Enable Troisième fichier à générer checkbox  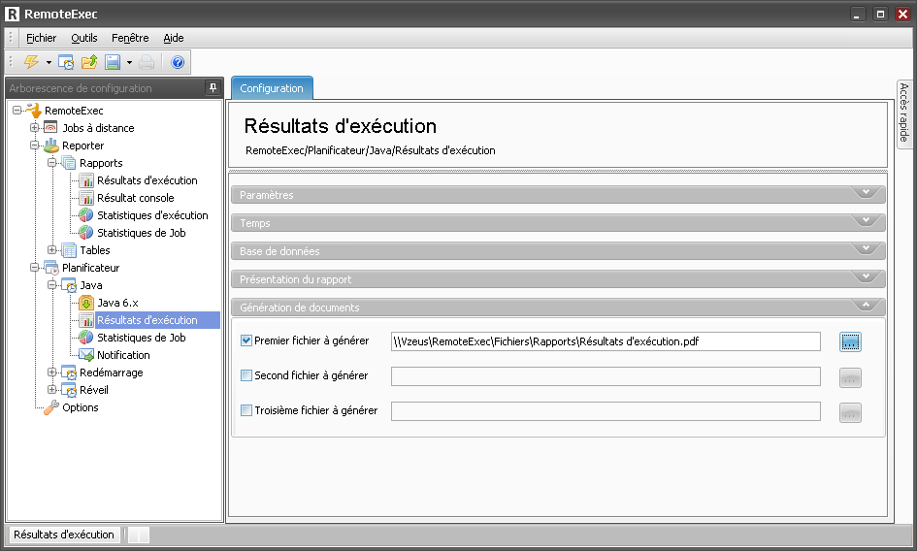(x=246, y=410)
